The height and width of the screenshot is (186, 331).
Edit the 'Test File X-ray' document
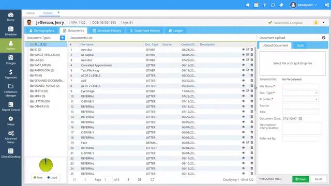[248, 70]
